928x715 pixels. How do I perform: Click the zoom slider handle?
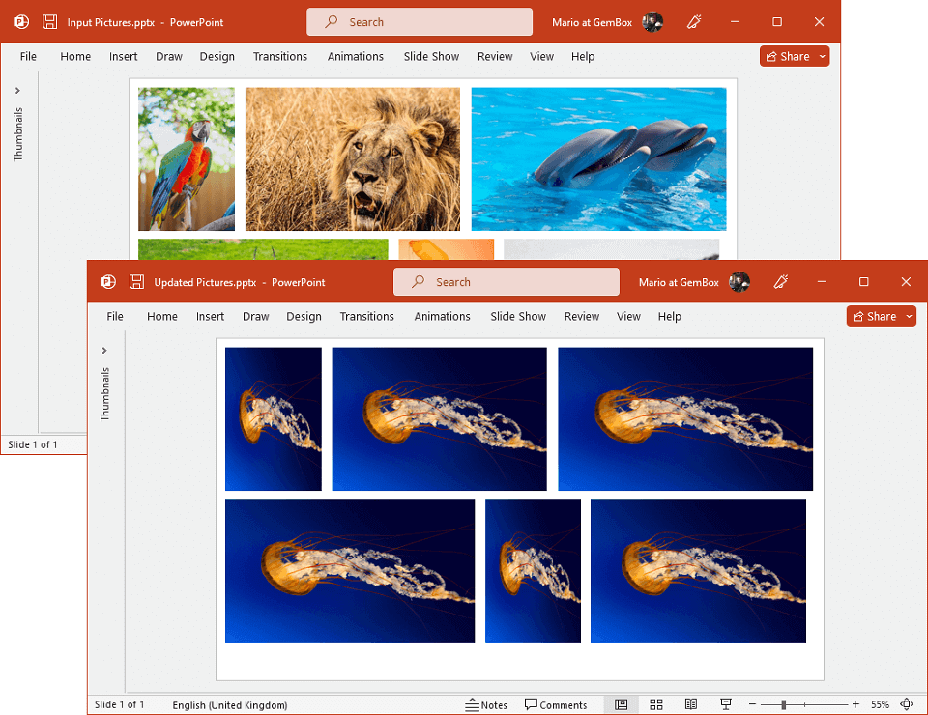point(783,704)
